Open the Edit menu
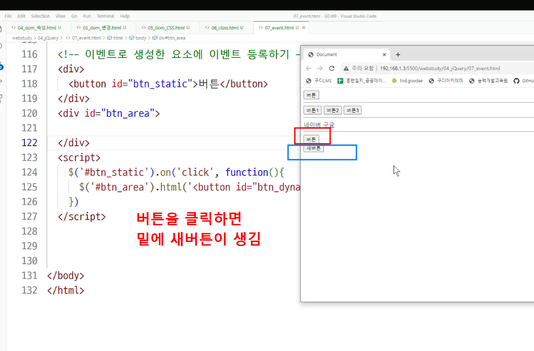 (21, 16)
